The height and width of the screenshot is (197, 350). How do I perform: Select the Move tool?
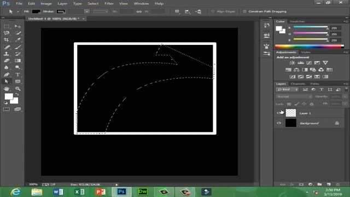pyautogui.click(x=17, y=26)
